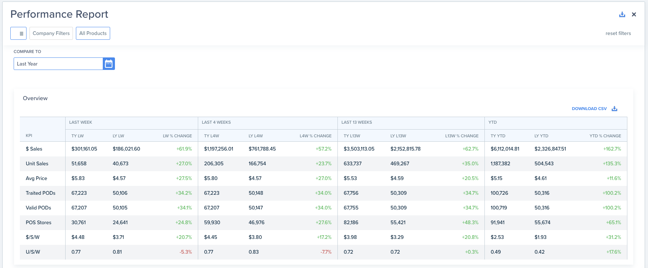Click the LAST 4 WEEKS group header

216,122
